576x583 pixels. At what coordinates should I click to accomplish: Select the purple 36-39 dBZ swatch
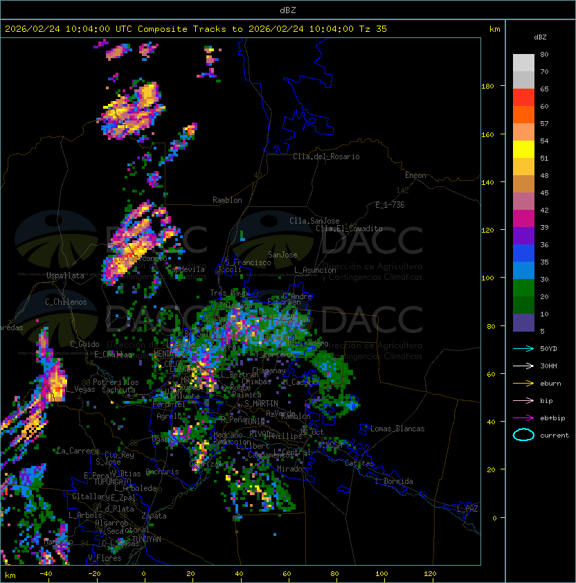[x=523, y=236]
